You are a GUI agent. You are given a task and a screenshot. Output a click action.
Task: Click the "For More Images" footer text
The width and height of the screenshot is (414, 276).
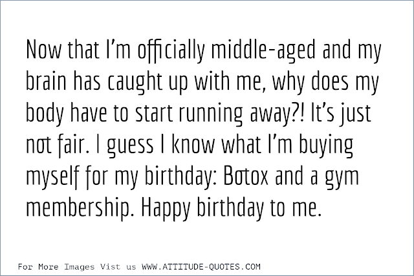[x=54, y=266]
